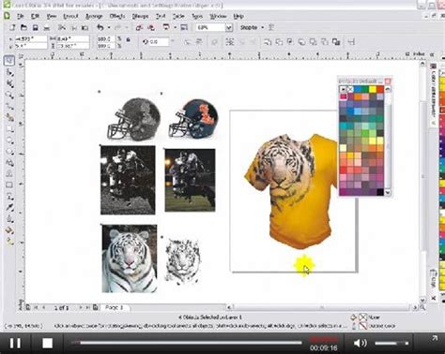Viewport: 445px width, 354px height.
Task: Select the Smart Fill tool
Action: pos(9,117)
